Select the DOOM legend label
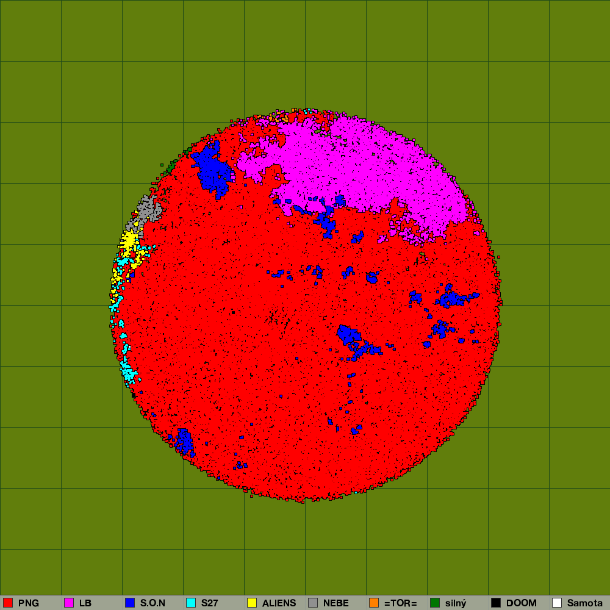The image size is (610, 610). [522, 603]
